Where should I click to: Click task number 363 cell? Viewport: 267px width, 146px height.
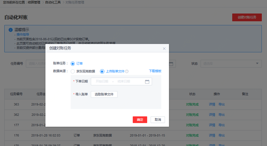[x=16, y=105]
